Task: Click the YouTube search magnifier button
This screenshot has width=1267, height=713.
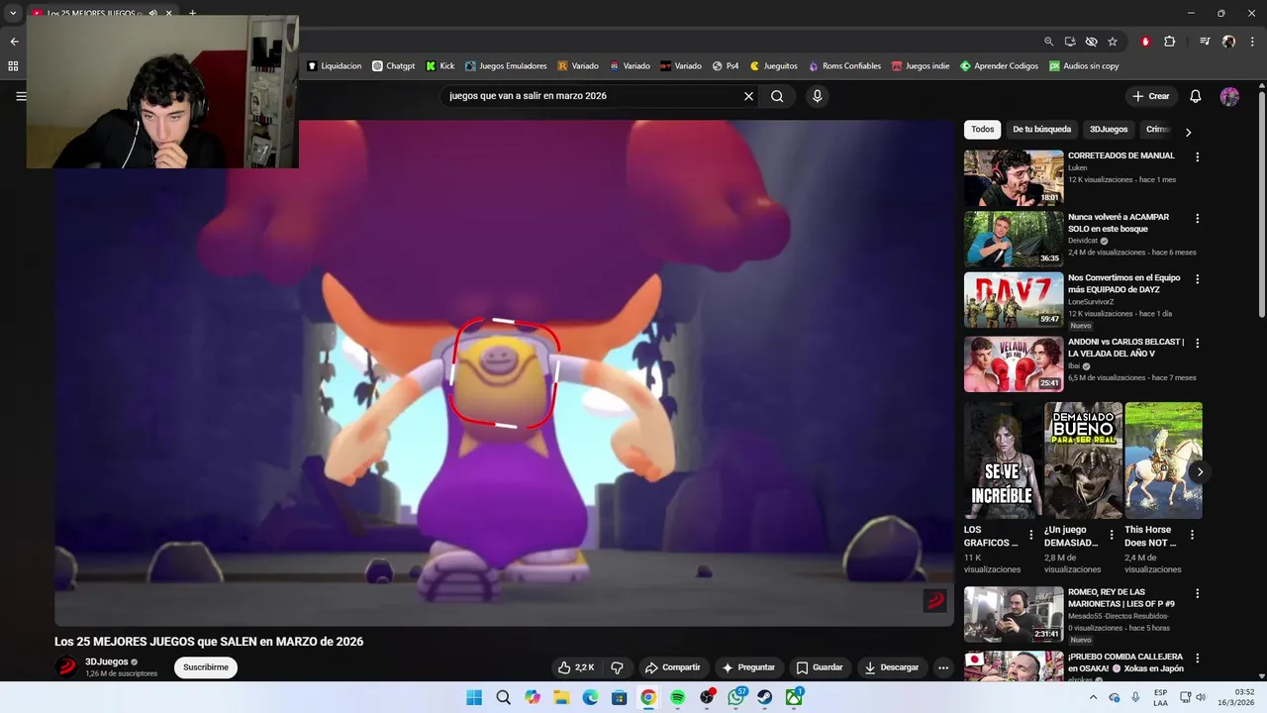Action: pyautogui.click(x=777, y=96)
